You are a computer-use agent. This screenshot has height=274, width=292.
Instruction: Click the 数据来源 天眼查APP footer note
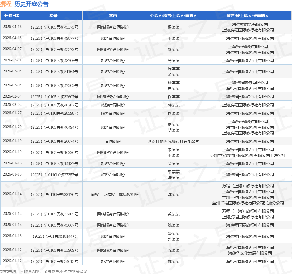[x=44, y=271]
